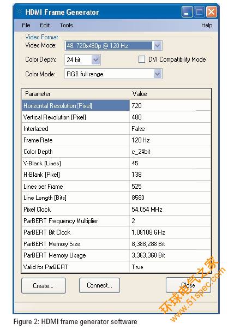Open the Tools menu
Screen dimensions: 234x329
coord(66,26)
